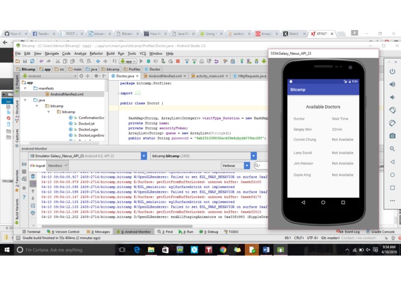Click the Copy toolbar icon
Screen dimensions: 401x285
(65, 61)
